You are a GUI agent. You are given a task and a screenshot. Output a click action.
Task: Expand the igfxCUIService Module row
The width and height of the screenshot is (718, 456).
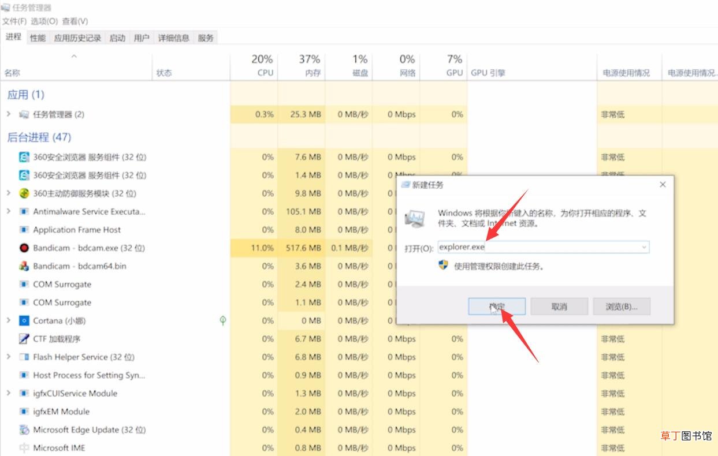(x=8, y=394)
